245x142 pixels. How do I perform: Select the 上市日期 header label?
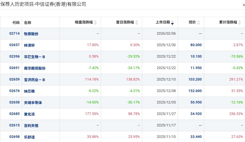tap(163, 22)
